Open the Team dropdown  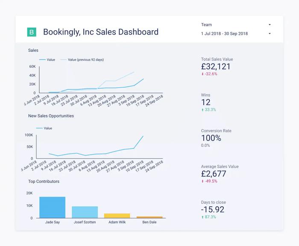click(x=236, y=25)
